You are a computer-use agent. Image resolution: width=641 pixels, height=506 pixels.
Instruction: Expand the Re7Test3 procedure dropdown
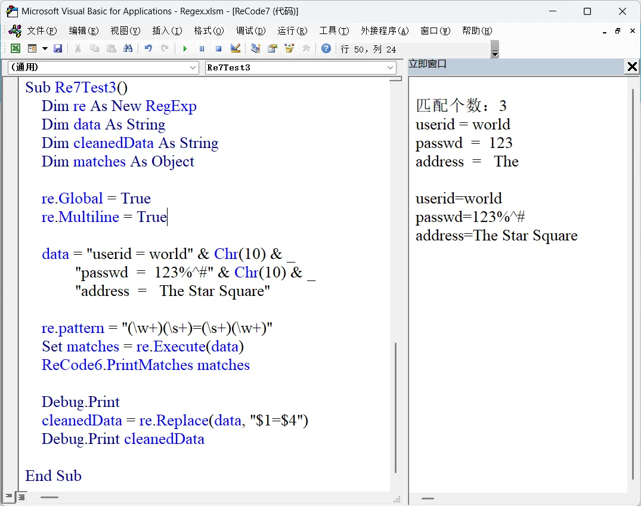(x=391, y=67)
